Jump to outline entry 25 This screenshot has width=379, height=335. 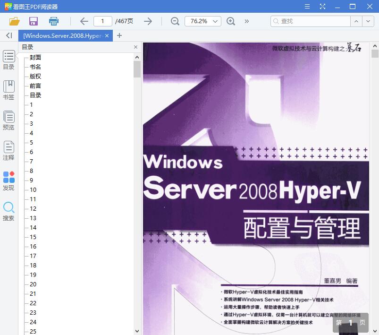pyautogui.click(x=33, y=331)
